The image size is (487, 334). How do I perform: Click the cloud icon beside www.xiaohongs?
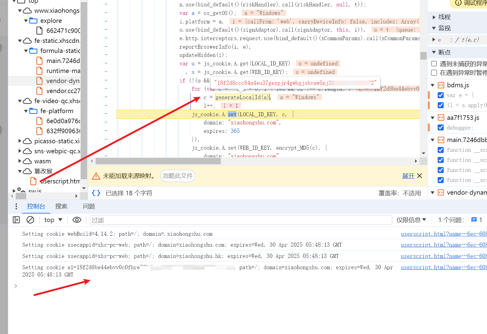(x=27, y=11)
